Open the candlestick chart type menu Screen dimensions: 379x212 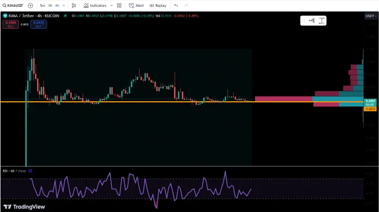[x=74, y=6]
